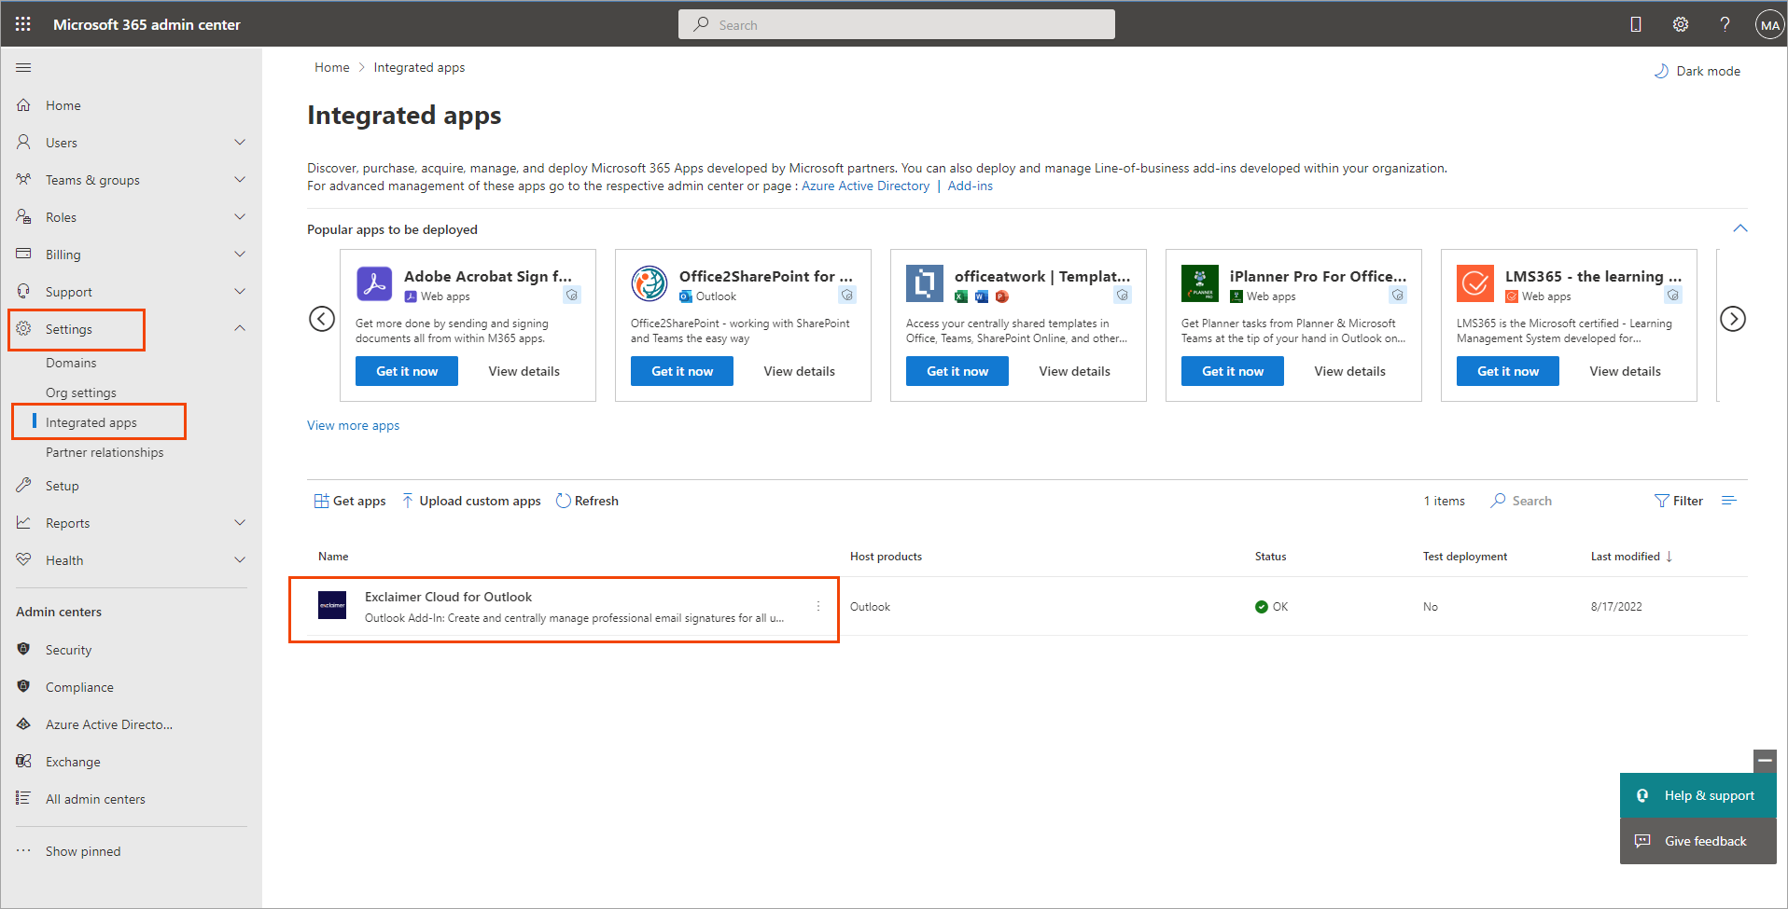Expand the Users section chevron
Image resolution: width=1788 pixels, height=909 pixels.
point(240,143)
